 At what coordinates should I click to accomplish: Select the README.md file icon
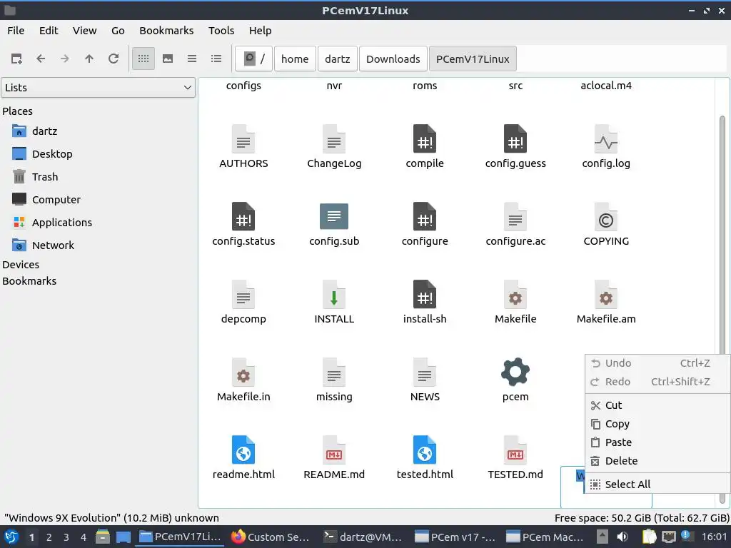point(334,450)
